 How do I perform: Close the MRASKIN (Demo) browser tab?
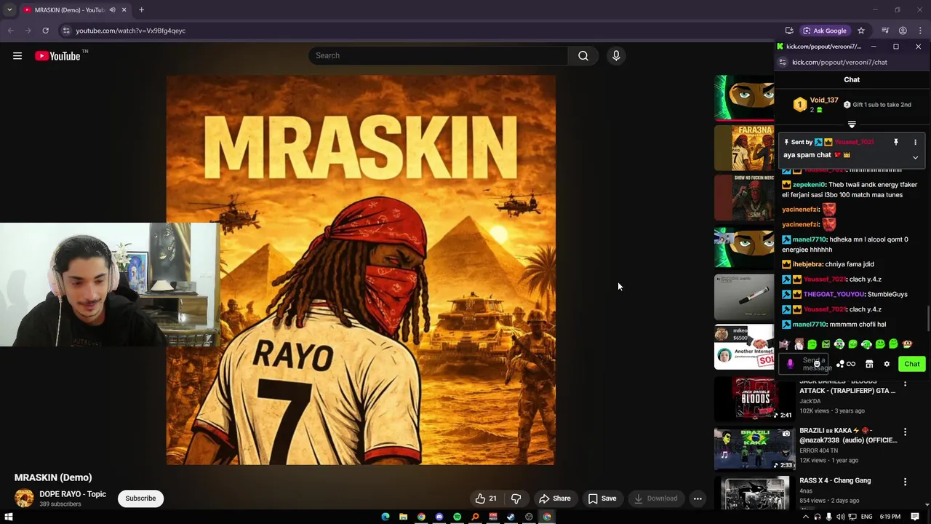tap(124, 10)
